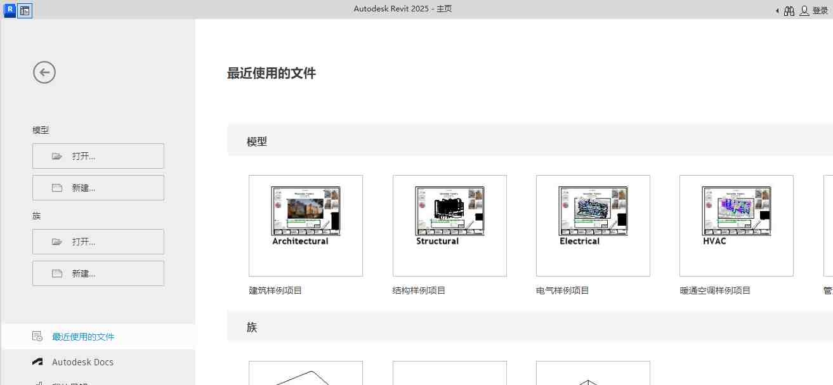This screenshot has height=385, width=833.
Task: Select 最近使用的文件 in the left sidebar
Action: 82,336
